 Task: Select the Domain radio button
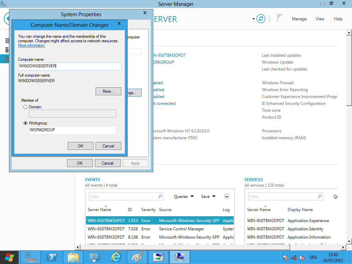tap(25, 107)
